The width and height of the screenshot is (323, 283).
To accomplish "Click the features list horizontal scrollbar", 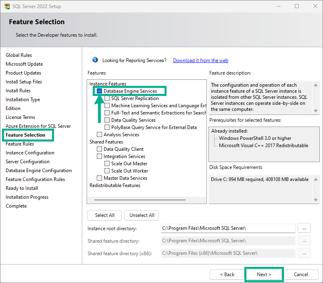I will (140, 200).
